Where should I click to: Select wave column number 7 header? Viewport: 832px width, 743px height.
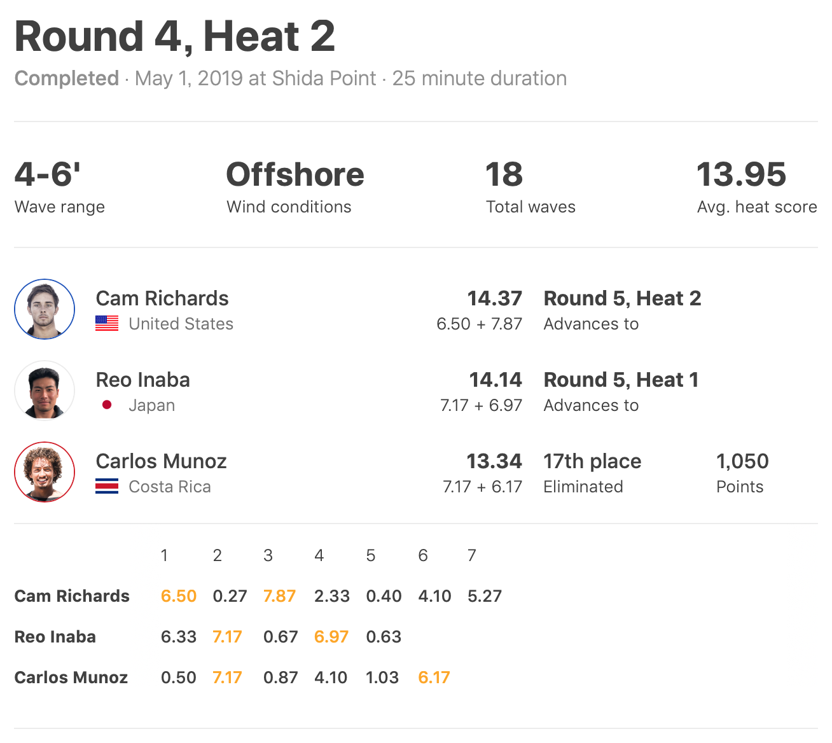pyautogui.click(x=471, y=555)
